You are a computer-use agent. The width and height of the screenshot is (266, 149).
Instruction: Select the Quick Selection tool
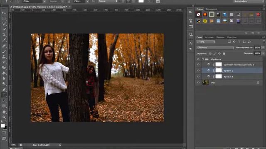tap(4, 29)
